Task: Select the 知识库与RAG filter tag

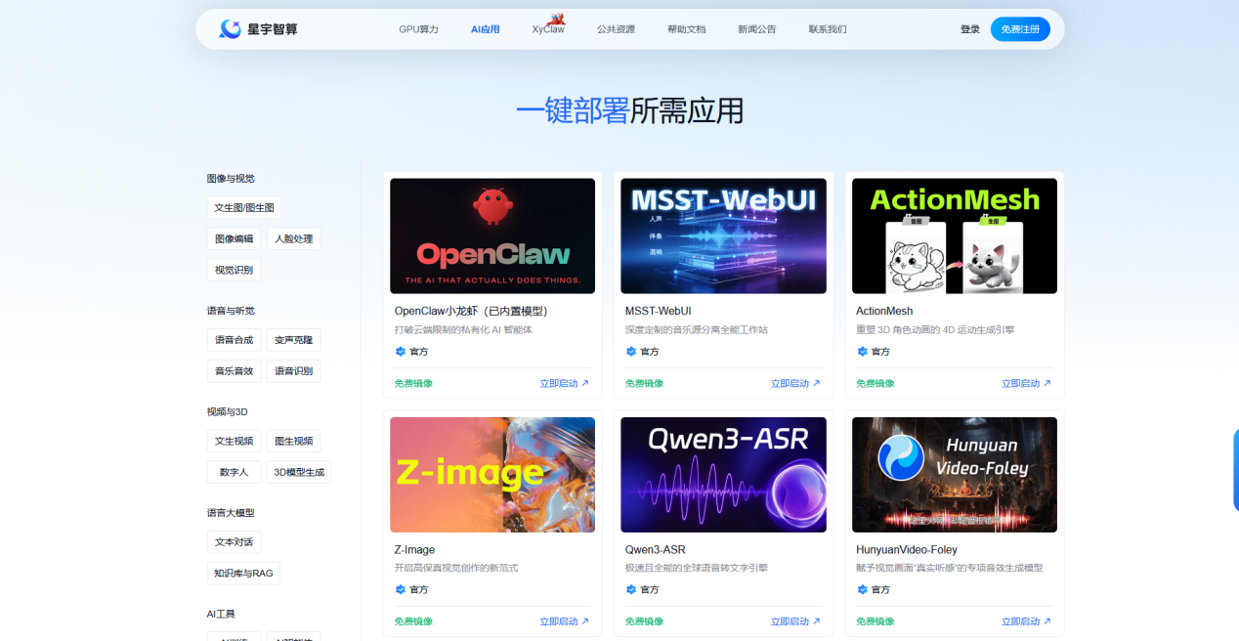Action: [244, 573]
